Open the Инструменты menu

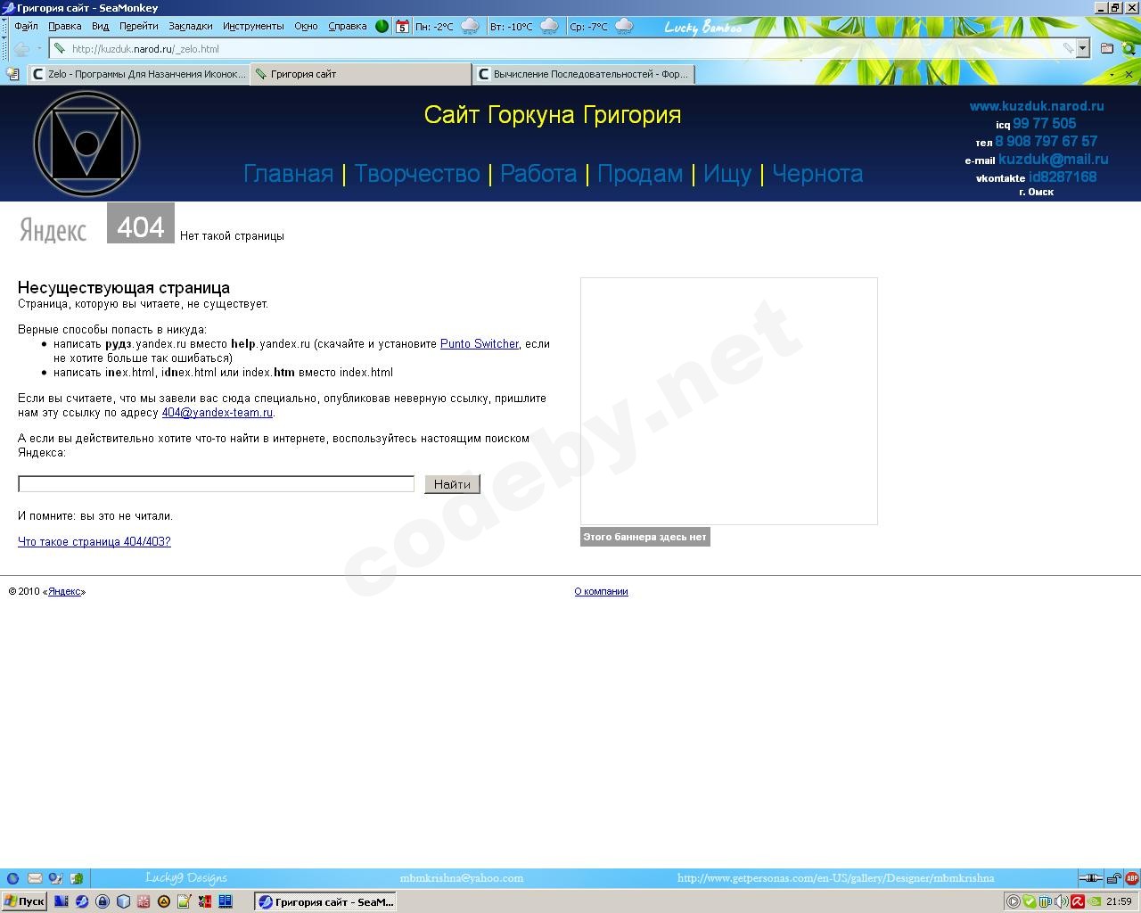click(x=253, y=26)
